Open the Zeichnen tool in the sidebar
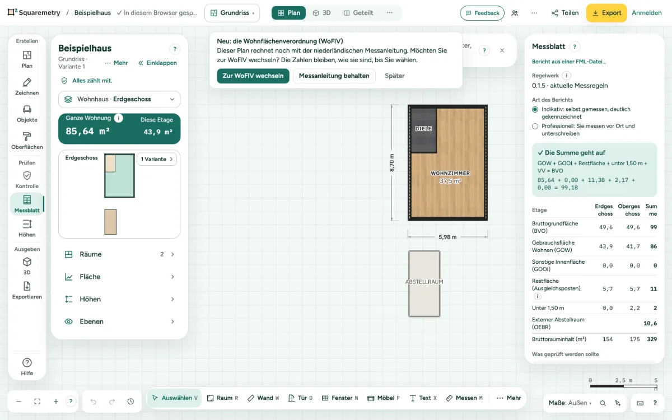The width and height of the screenshot is (672, 420). (27, 87)
